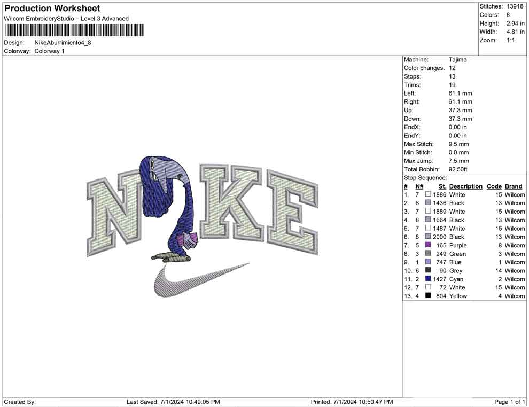Click the black swatch beside 804 Yellow

coord(428,295)
